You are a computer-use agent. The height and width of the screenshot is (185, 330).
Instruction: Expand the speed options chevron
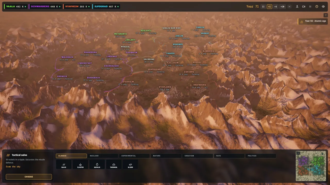tap(289, 7)
